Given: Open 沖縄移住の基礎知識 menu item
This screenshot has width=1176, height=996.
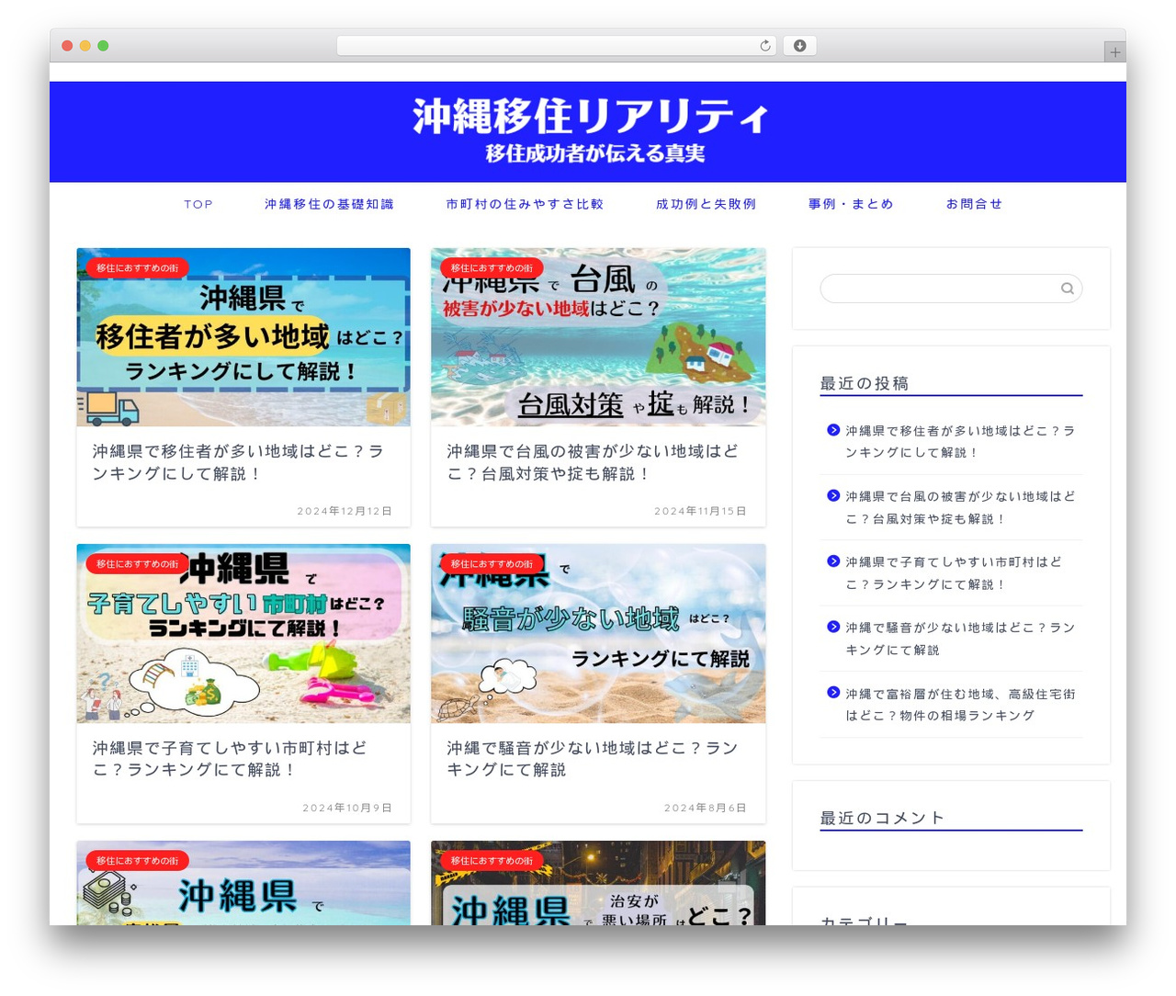Looking at the screenshot, I should click(x=329, y=204).
